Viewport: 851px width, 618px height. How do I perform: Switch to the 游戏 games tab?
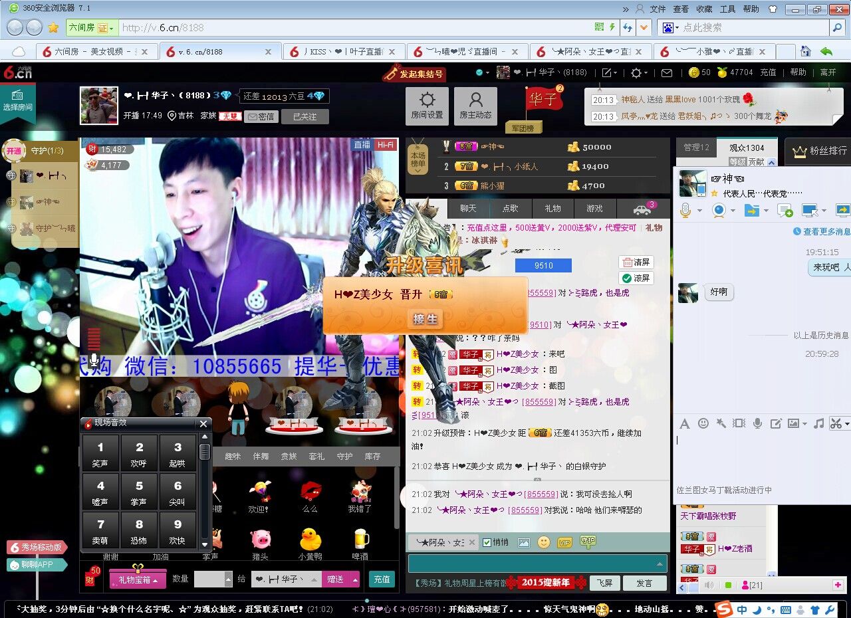594,209
